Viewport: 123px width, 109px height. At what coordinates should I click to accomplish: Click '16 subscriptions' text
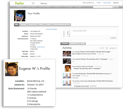click(x=35, y=43)
